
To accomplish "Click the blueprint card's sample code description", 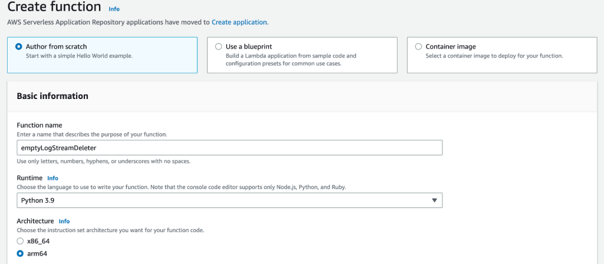I will tap(291, 60).
